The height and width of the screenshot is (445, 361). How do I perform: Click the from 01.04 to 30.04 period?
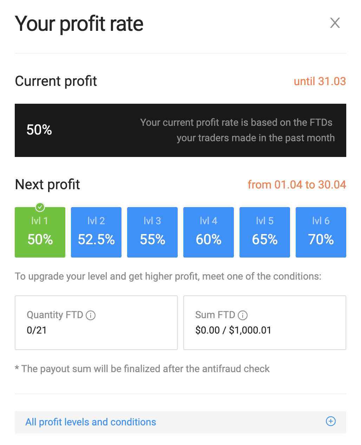pyautogui.click(x=297, y=185)
